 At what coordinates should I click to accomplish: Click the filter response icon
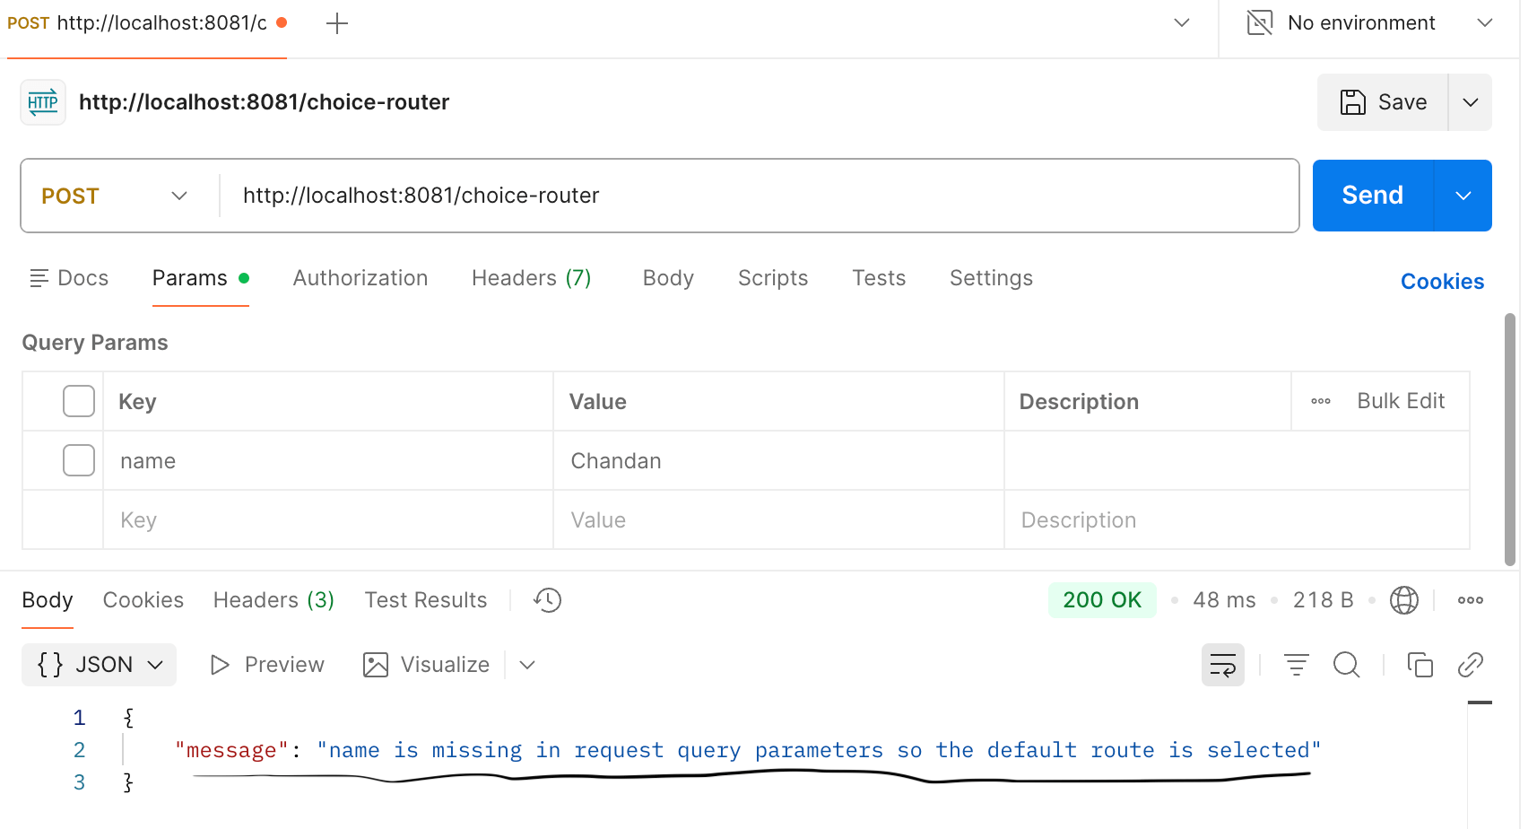tap(1296, 665)
